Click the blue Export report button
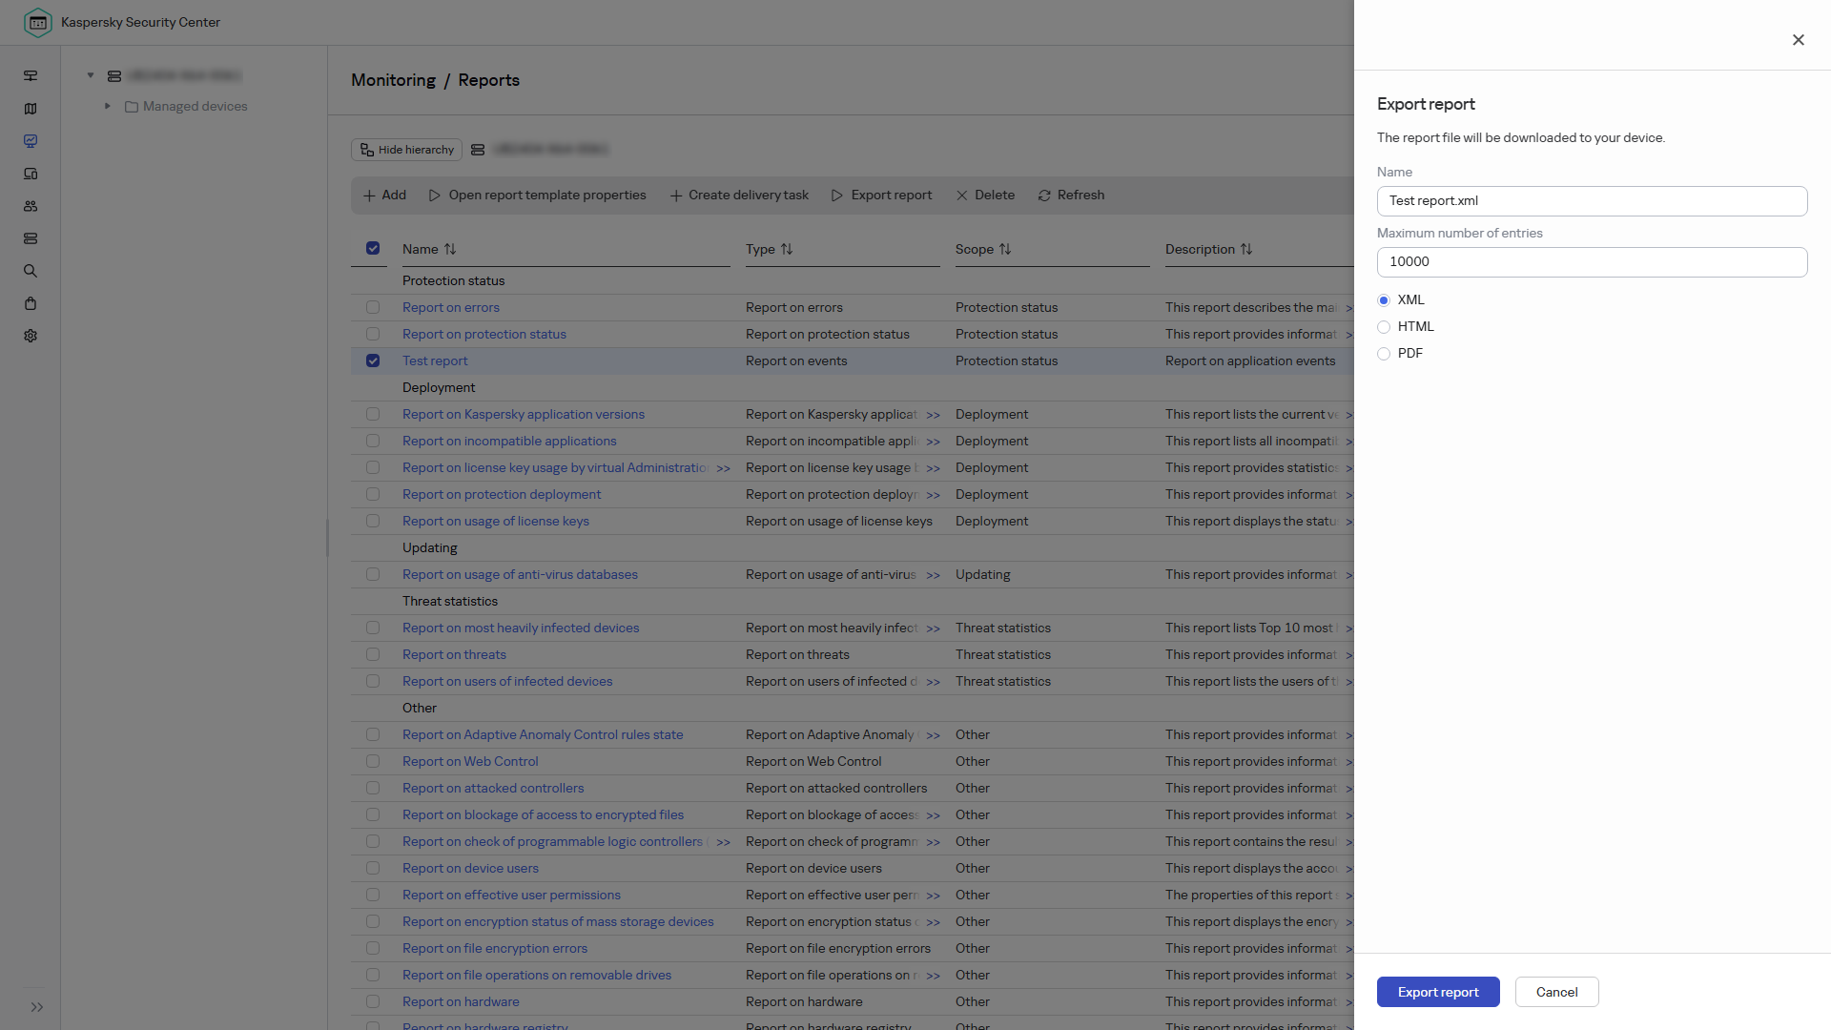Image resolution: width=1831 pixels, height=1030 pixels. tap(1438, 992)
